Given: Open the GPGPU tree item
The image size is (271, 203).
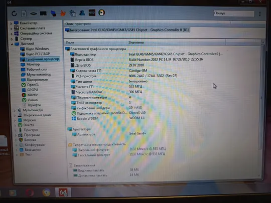Looking at the screenshot, I should 30,90.
